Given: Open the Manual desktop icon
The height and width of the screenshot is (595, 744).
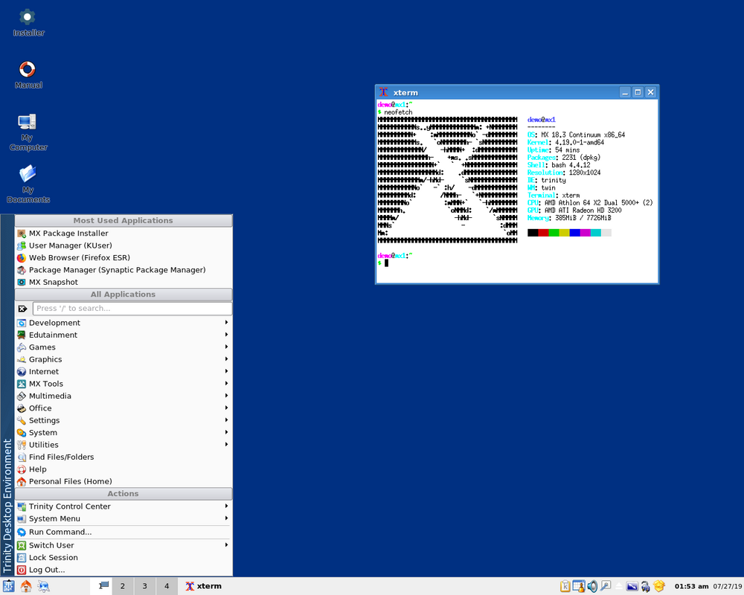Looking at the screenshot, I should click(28, 75).
